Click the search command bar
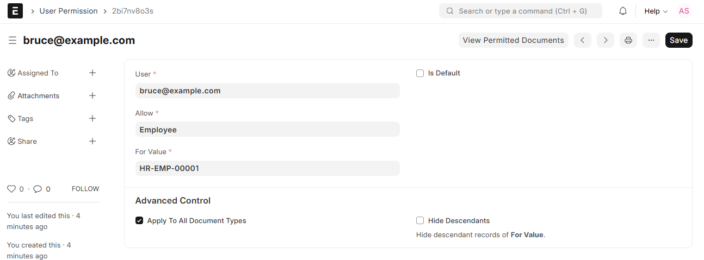The image size is (704, 260). [520, 11]
